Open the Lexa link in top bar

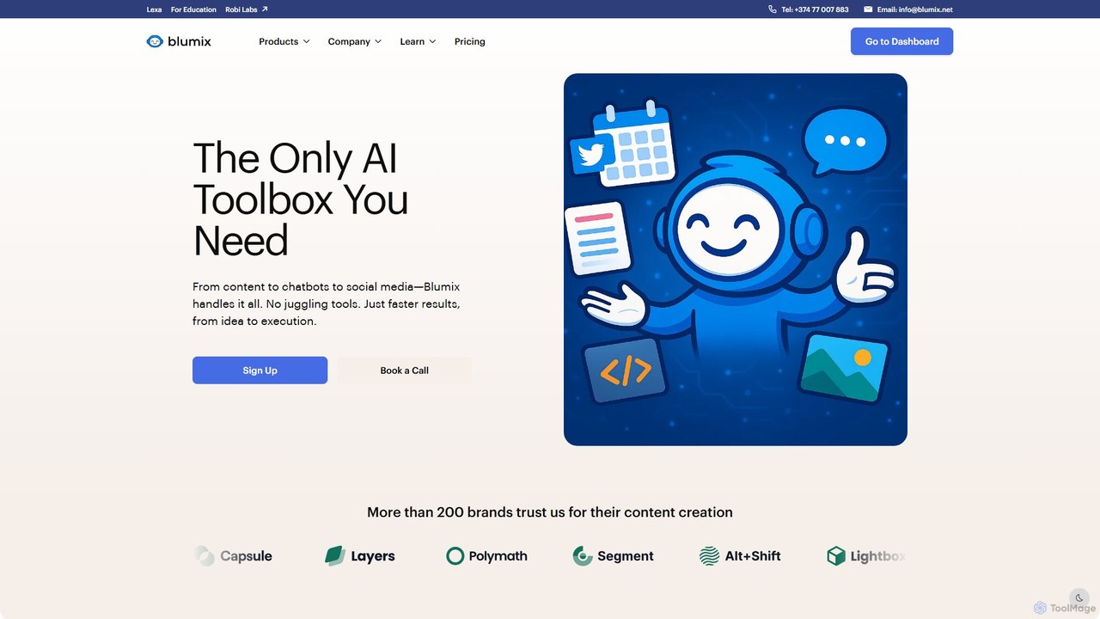tap(154, 9)
